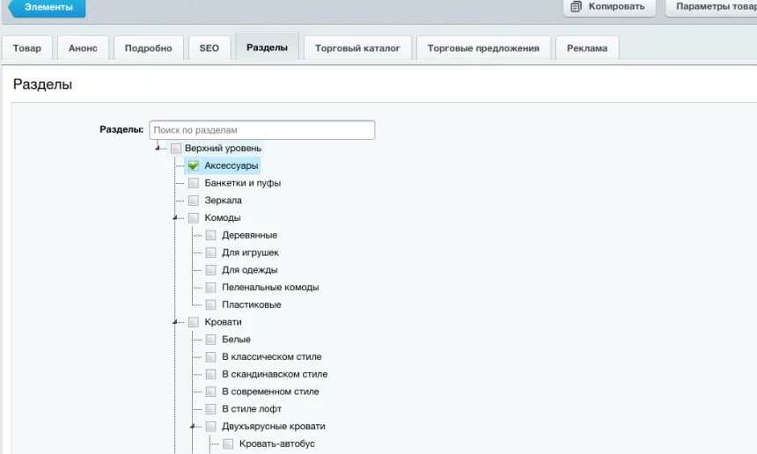Image resolution: width=757 pixels, height=454 pixels.
Task: Select the Кровать-автобус tree item
Action: (x=276, y=443)
